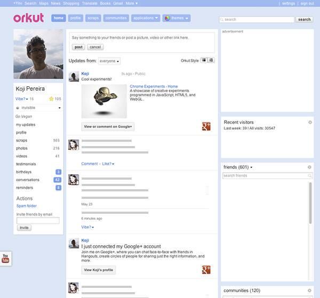Viewport: 320px width, 298px height.
Task: Open the scraps tab
Action: (x=93, y=18)
